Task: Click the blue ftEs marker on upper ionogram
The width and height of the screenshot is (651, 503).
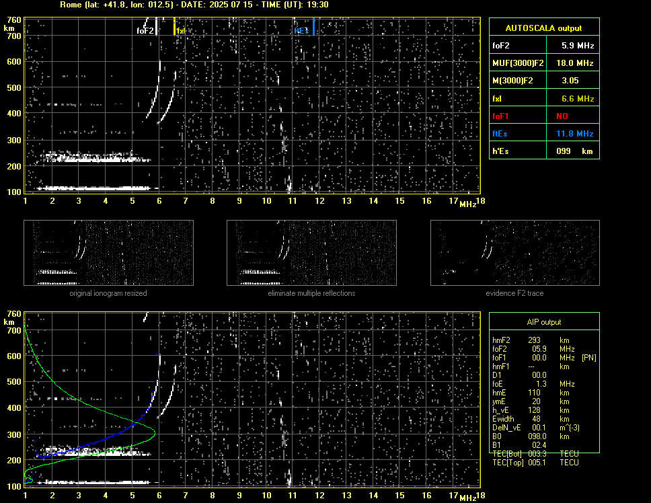Action: tap(313, 26)
